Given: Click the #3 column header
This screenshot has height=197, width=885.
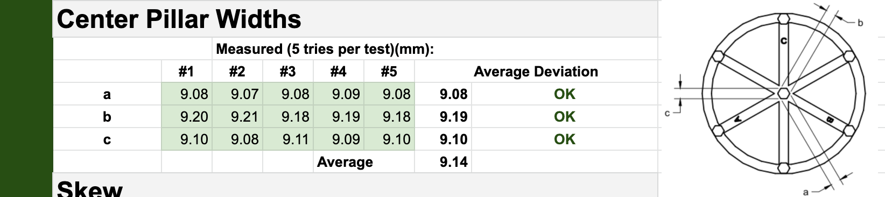Looking at the screenshot, I should click(x=288, y=72).
